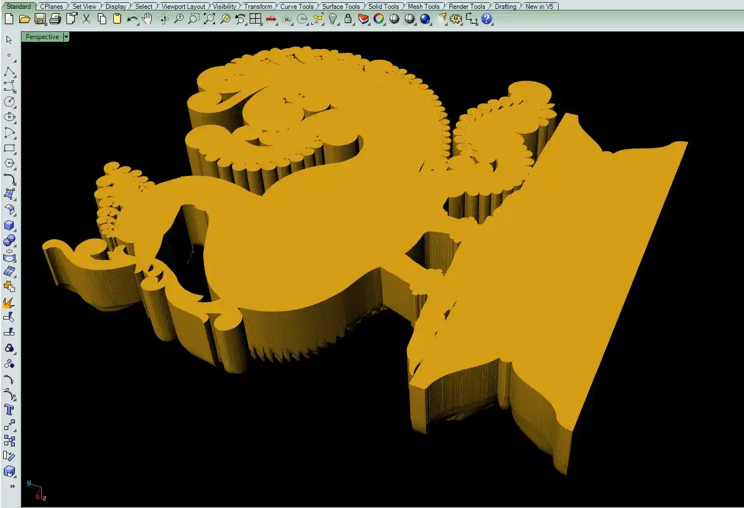Toggle shaded viewport sphere icon

[394, 19]
